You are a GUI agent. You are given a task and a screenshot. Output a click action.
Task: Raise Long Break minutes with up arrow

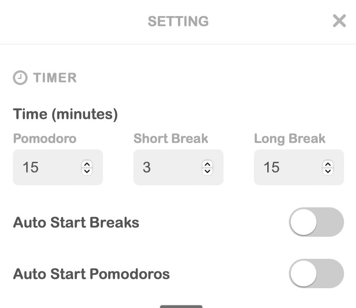pyautogui.click(x=328, y=164)
